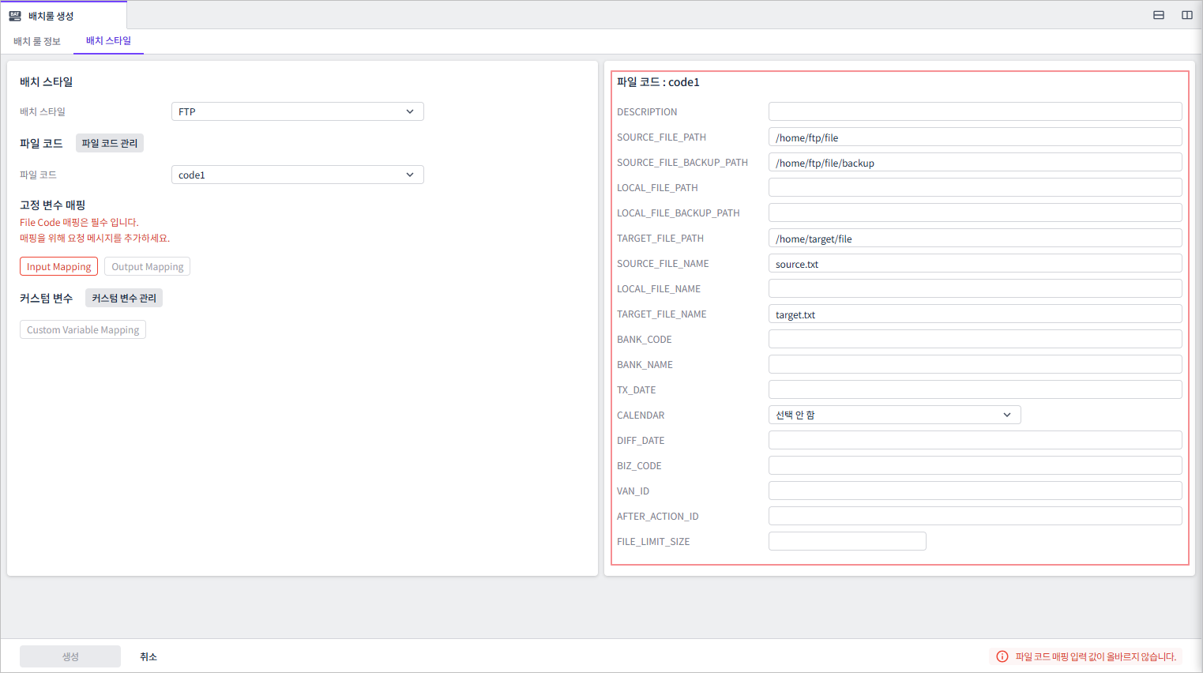Click the SOURCE_FILE_PATH input field
The image size is (1203, 673).
coord(976,137)
